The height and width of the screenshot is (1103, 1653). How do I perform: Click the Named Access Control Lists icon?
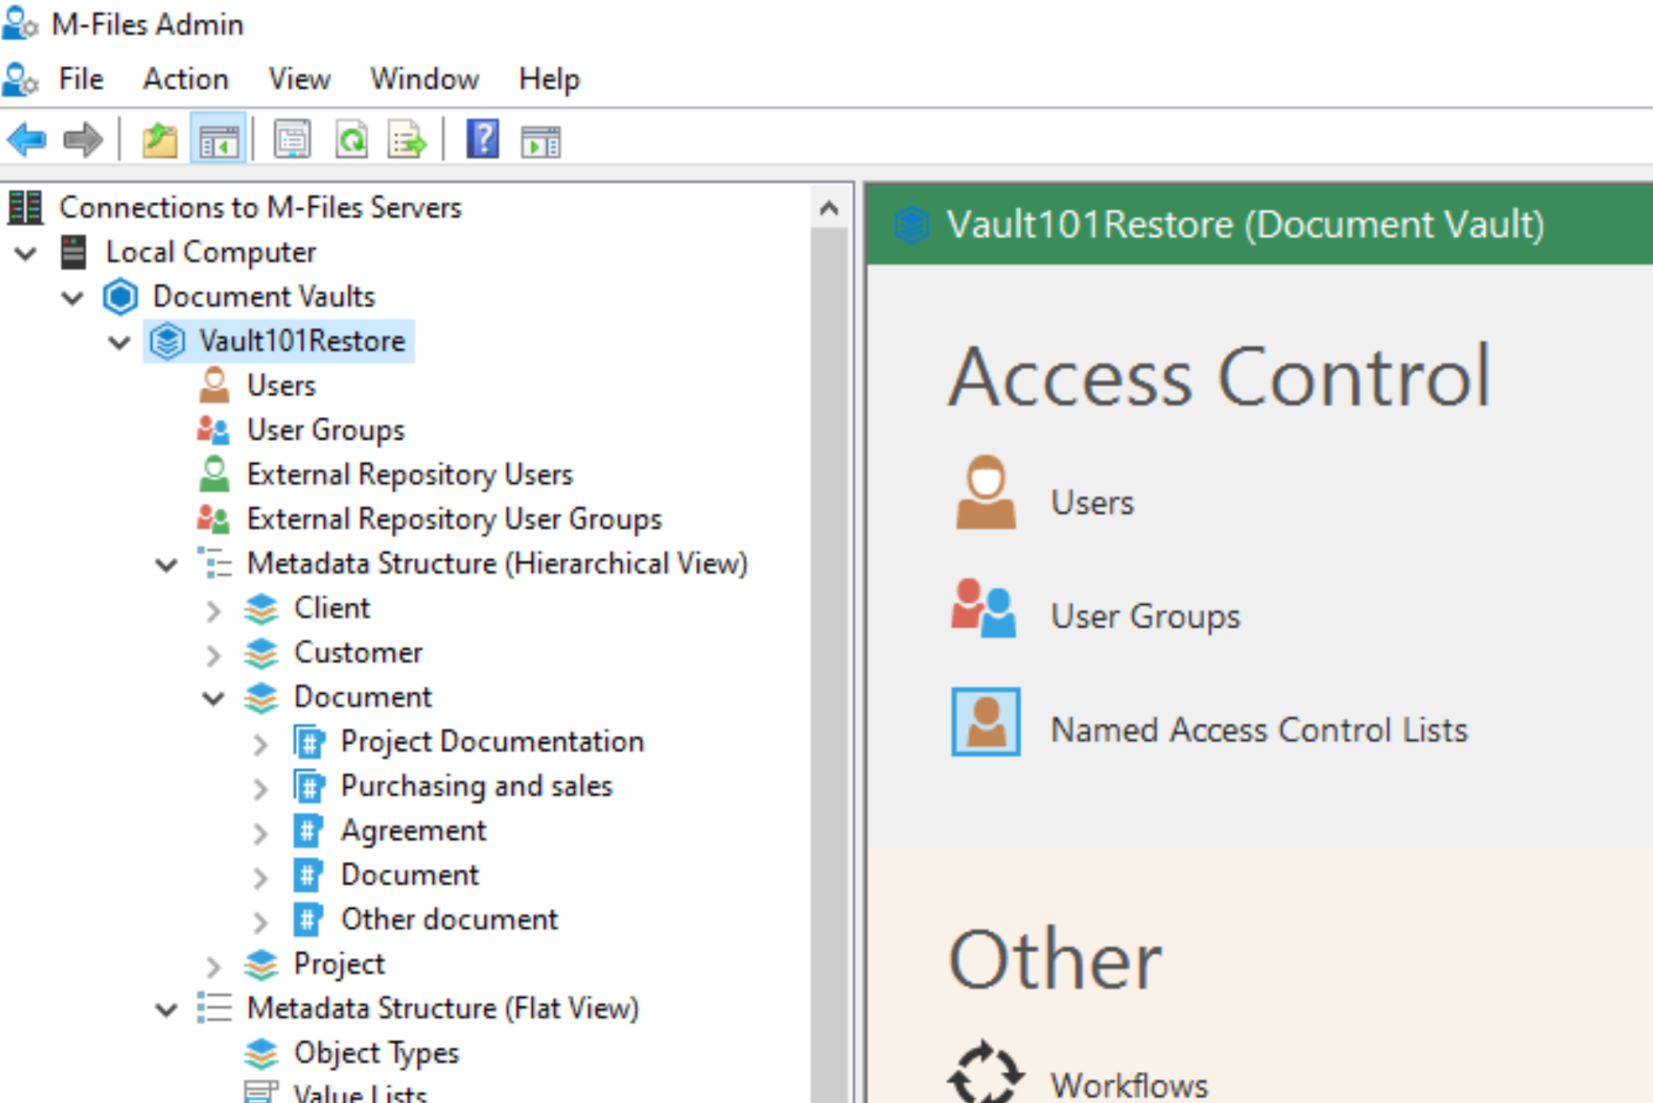point(986,721)
